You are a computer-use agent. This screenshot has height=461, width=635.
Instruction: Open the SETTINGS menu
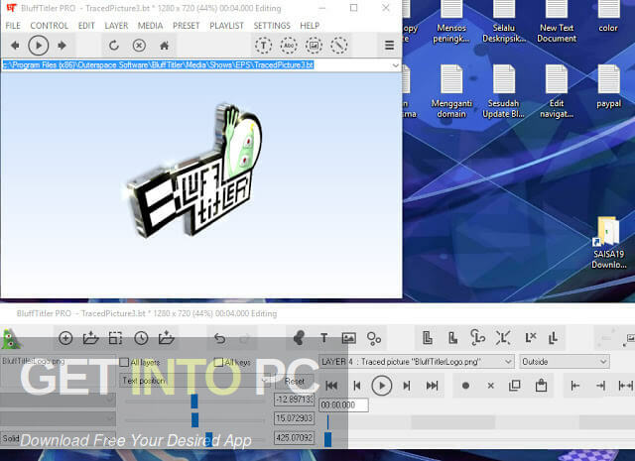coord(272,26)
